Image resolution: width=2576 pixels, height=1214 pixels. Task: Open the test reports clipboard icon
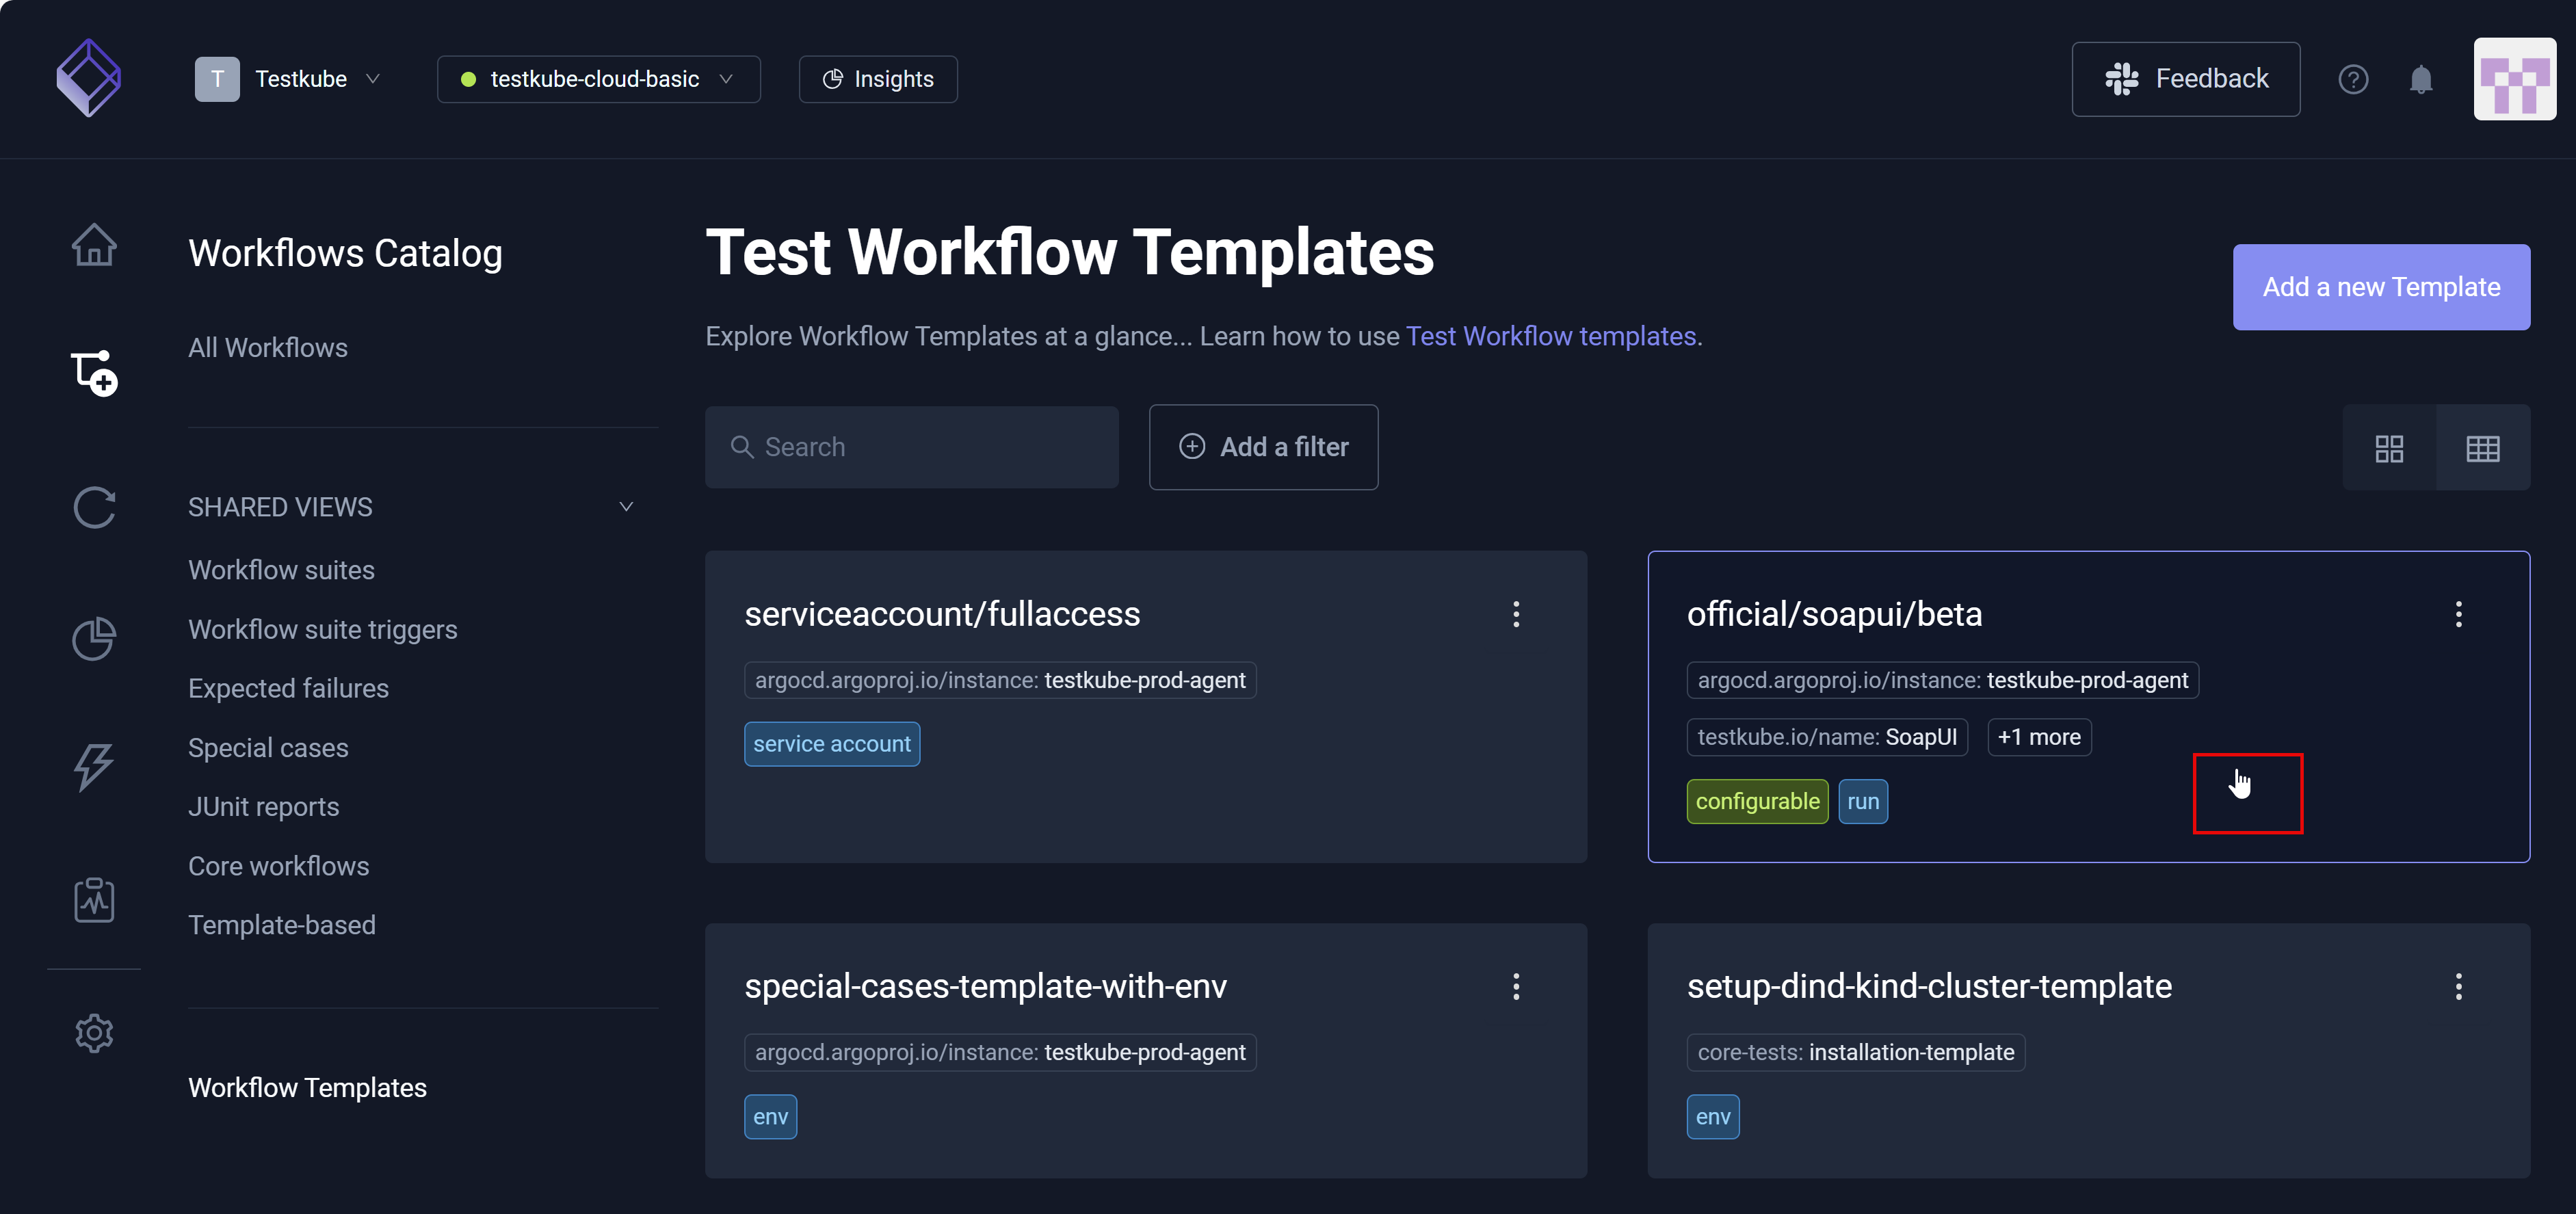94,899
